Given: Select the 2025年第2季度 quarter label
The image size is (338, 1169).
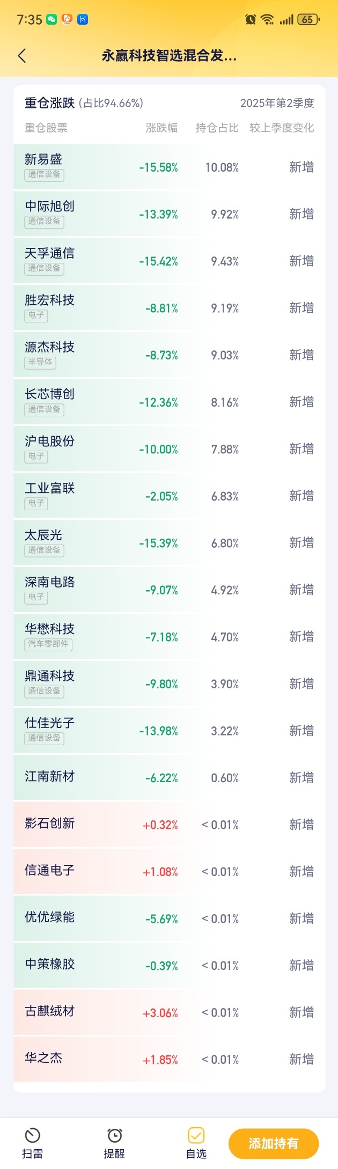Looking at the screenshot, I should point(277,103).
